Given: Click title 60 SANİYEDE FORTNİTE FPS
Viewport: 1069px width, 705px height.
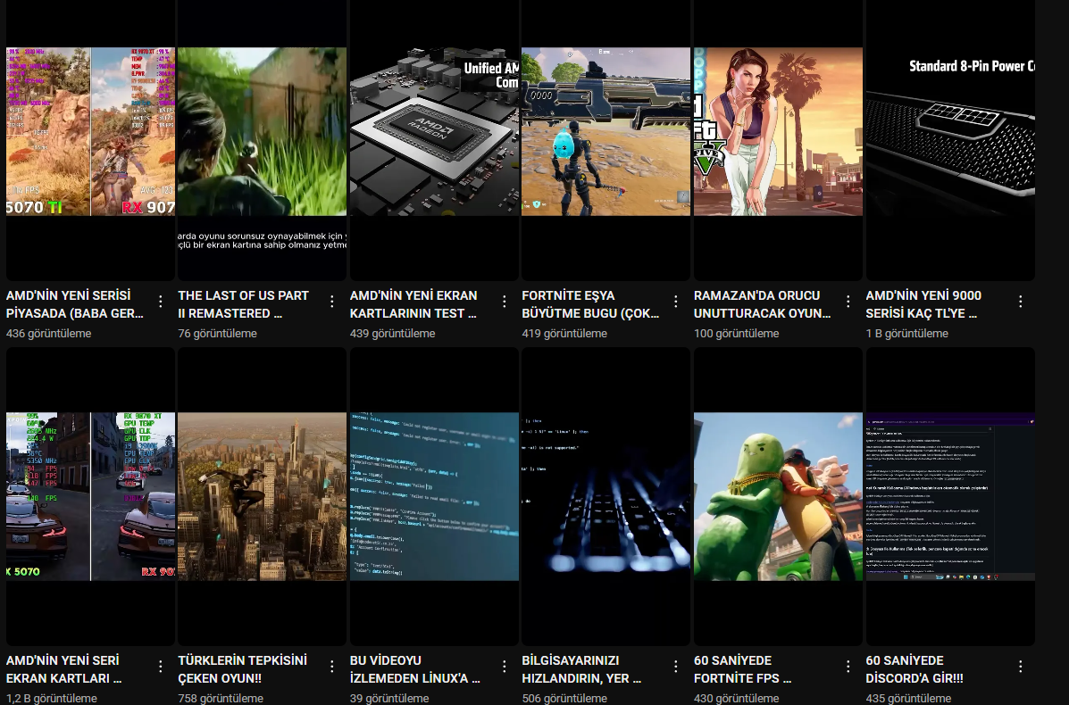Looking at the screenshot, I should click(742, 669).
